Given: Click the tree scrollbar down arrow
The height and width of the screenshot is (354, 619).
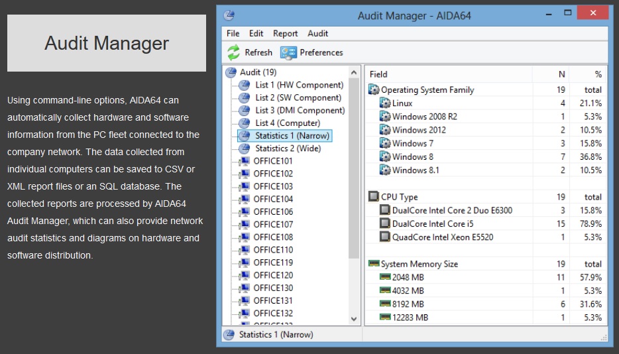Looking at the screenshot, I should [354, 319].
